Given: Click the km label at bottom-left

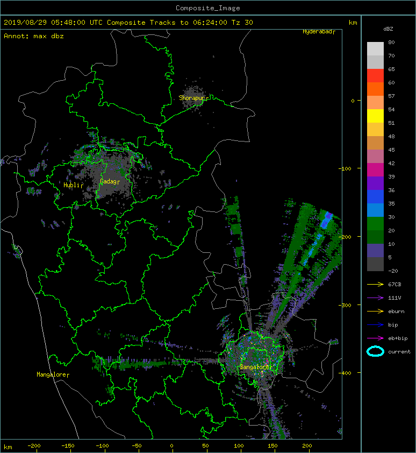Looking at the screenshot, I should (8, 447).
